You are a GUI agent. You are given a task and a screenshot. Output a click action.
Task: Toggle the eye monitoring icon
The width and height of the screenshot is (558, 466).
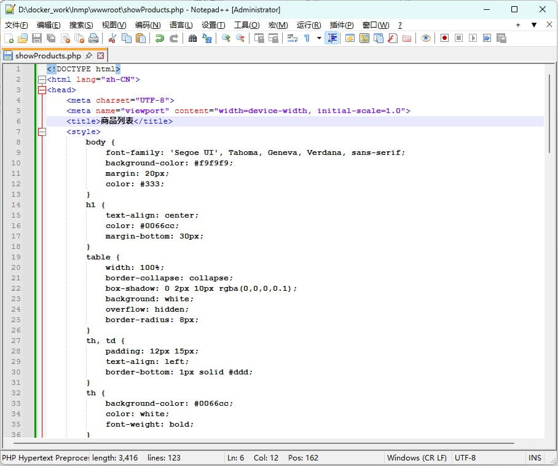(x=425, y=38)
